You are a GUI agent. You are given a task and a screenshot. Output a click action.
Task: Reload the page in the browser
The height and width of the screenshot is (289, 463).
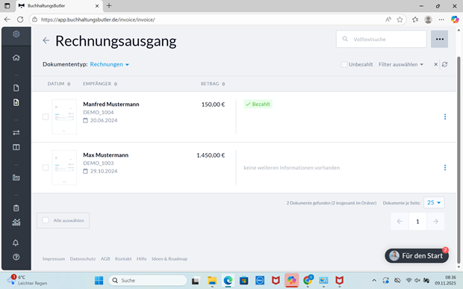pos(20,19)
